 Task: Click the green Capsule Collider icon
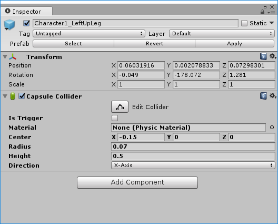point(13,96)
